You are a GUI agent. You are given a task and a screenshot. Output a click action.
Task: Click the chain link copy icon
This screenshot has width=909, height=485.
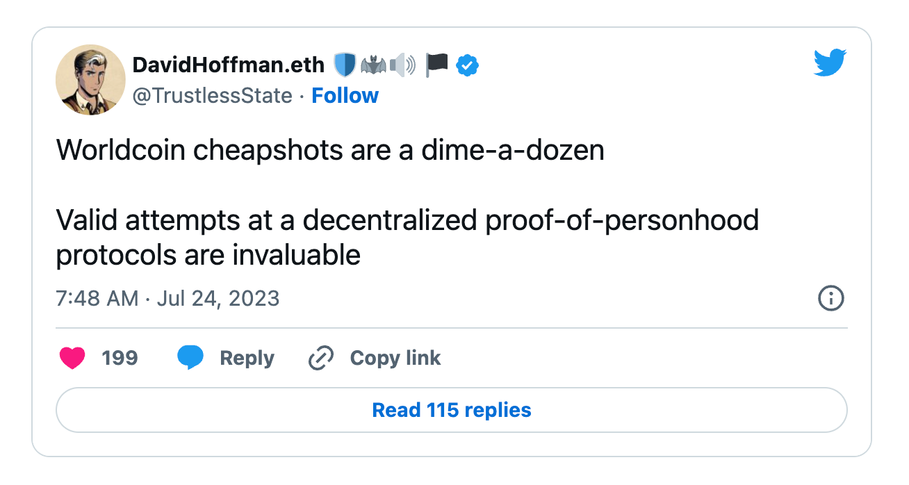tap(321, 359)
